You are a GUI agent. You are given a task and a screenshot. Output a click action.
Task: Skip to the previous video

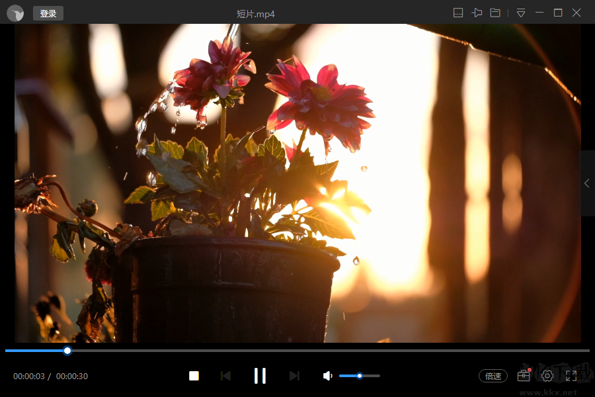coord(226,376)
